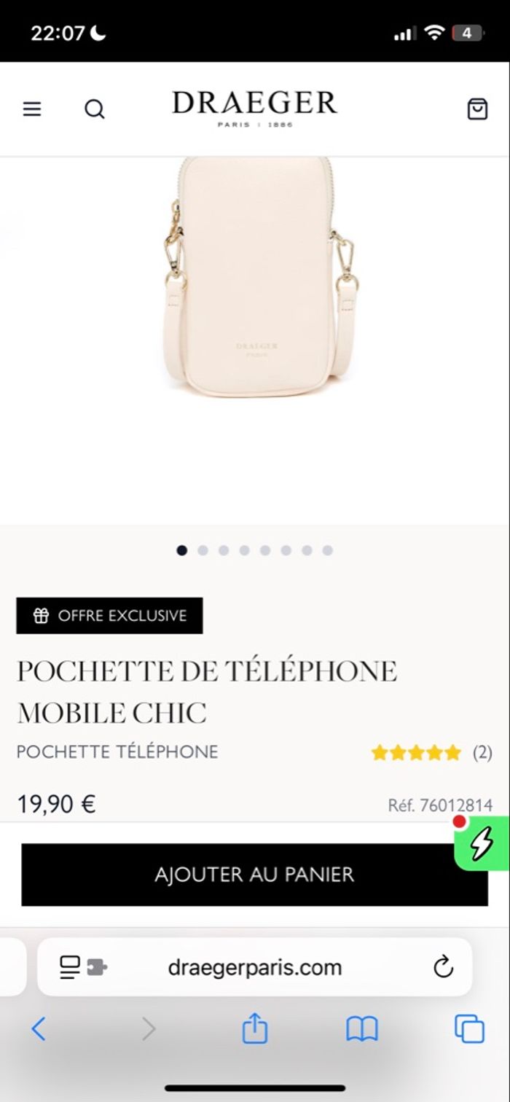
Task: Tap the Offre Exclusive badge
Action: click(x=109, y=616)
